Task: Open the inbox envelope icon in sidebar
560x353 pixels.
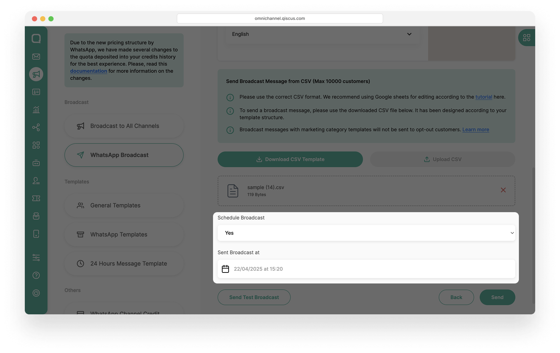Action: pos(36,56)
